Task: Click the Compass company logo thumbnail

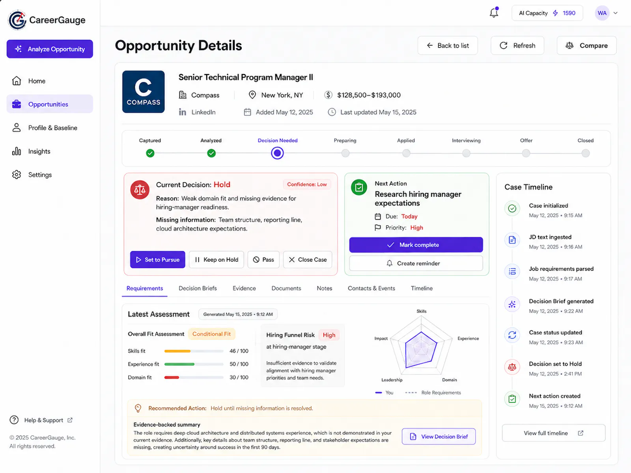Action: (144, 92)
